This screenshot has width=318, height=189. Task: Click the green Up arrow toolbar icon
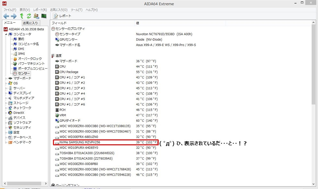[x=22, y=16]
